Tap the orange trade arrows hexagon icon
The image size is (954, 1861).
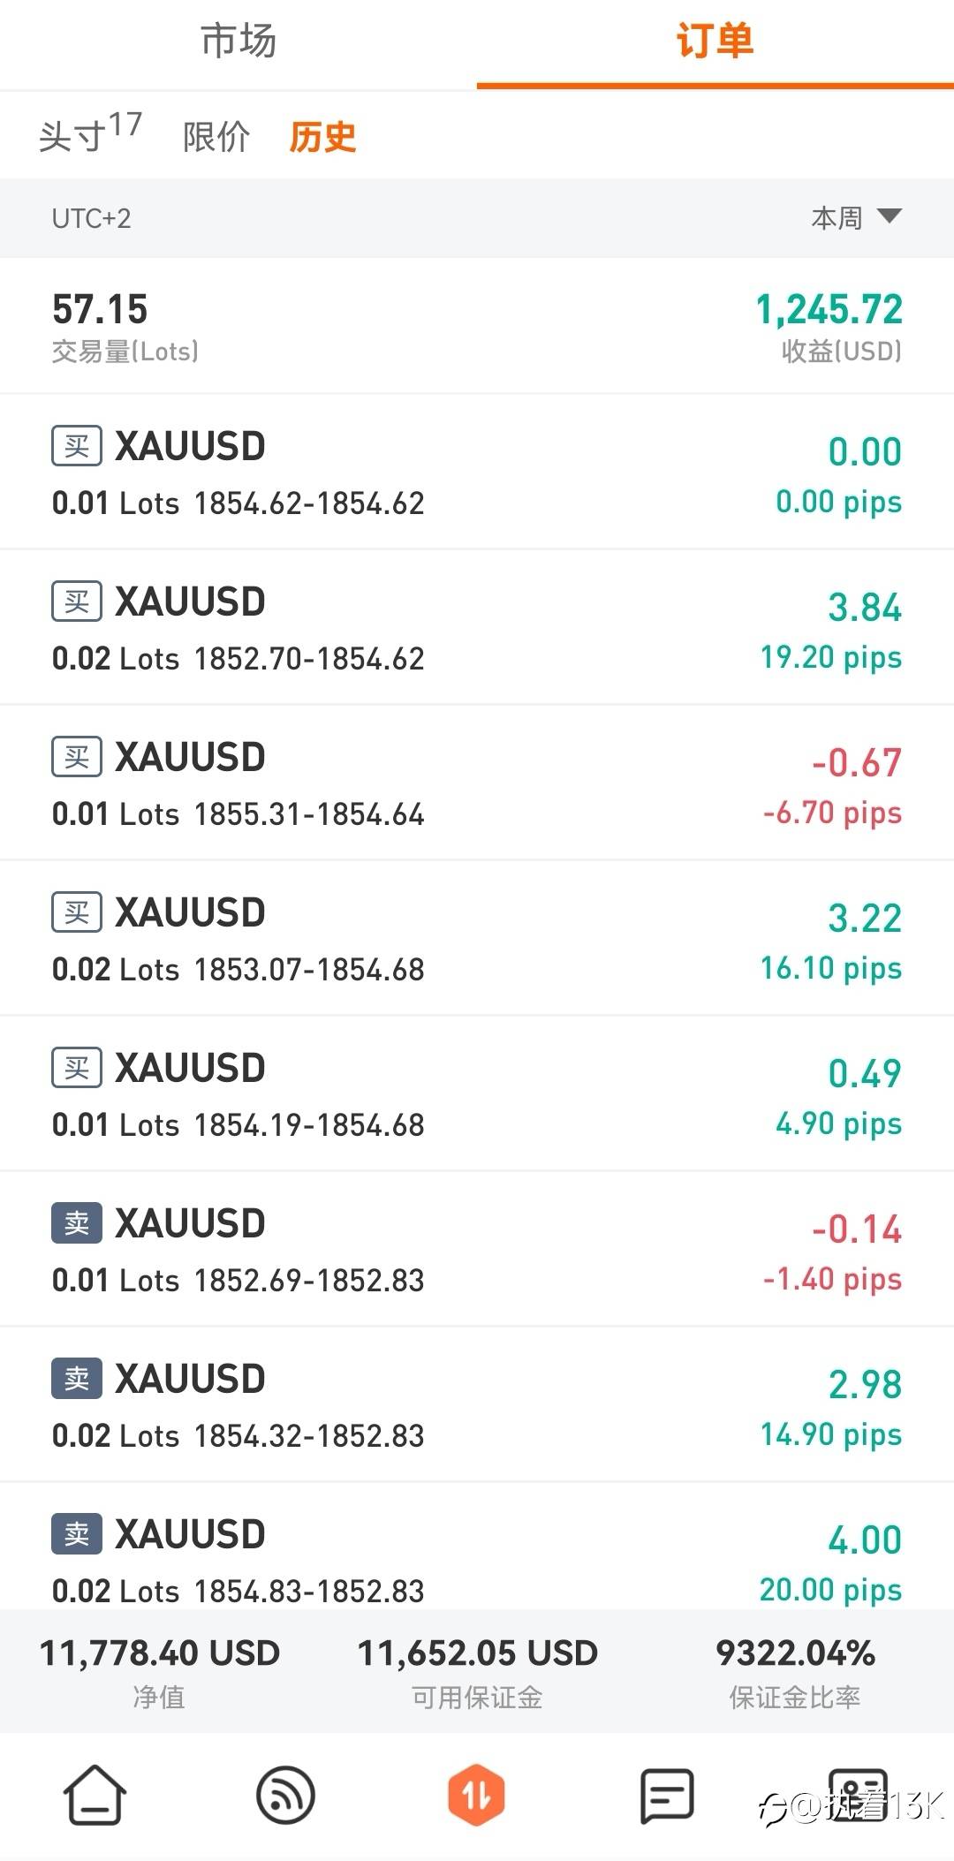click(476, 1794)
